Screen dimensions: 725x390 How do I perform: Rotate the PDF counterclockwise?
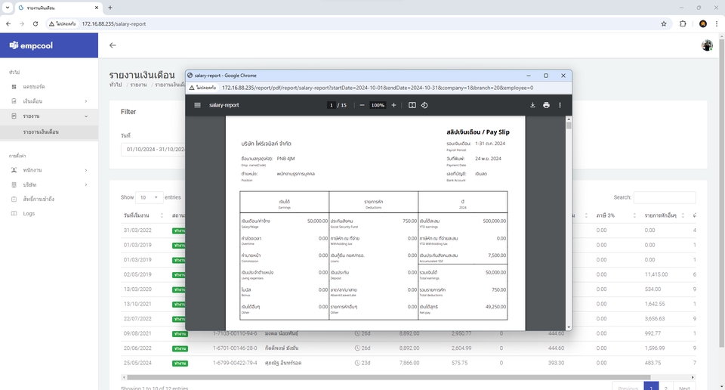click(x=424, y=105)
